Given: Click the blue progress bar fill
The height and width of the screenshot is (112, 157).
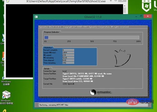Looking at the screenshot, I should click(46, 37).
